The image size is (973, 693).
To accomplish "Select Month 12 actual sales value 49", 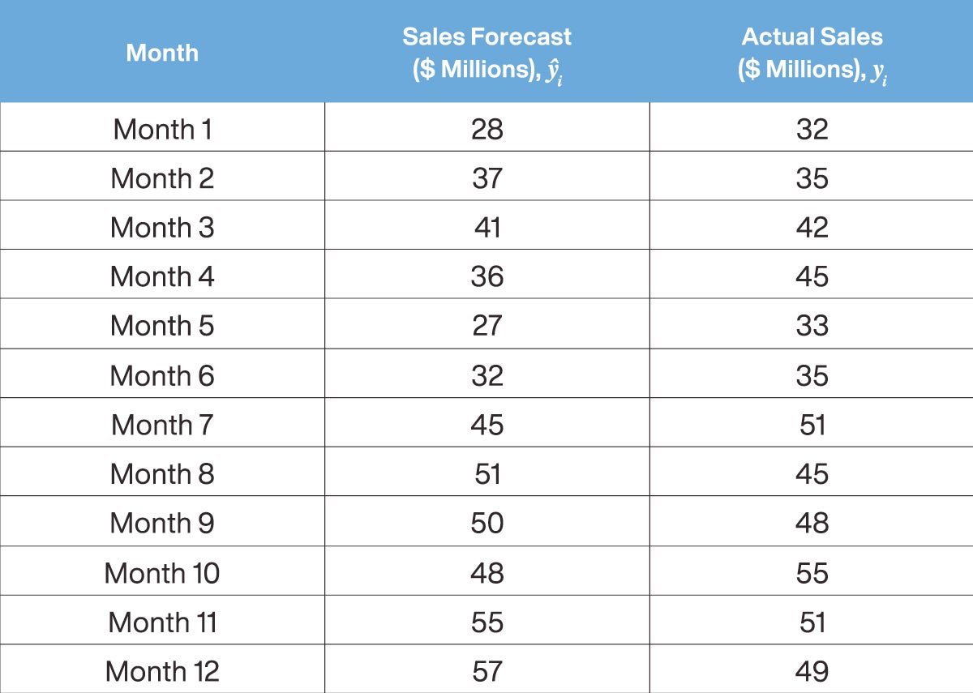I will click(812, 671).
